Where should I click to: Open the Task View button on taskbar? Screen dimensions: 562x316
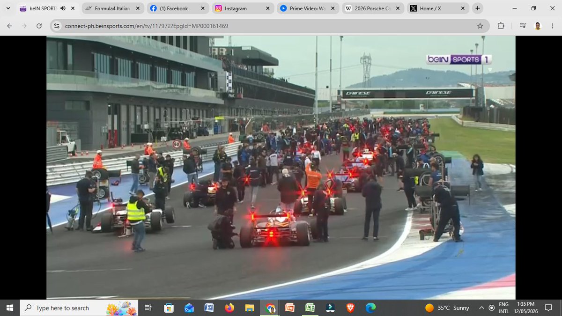click(148, 308)
